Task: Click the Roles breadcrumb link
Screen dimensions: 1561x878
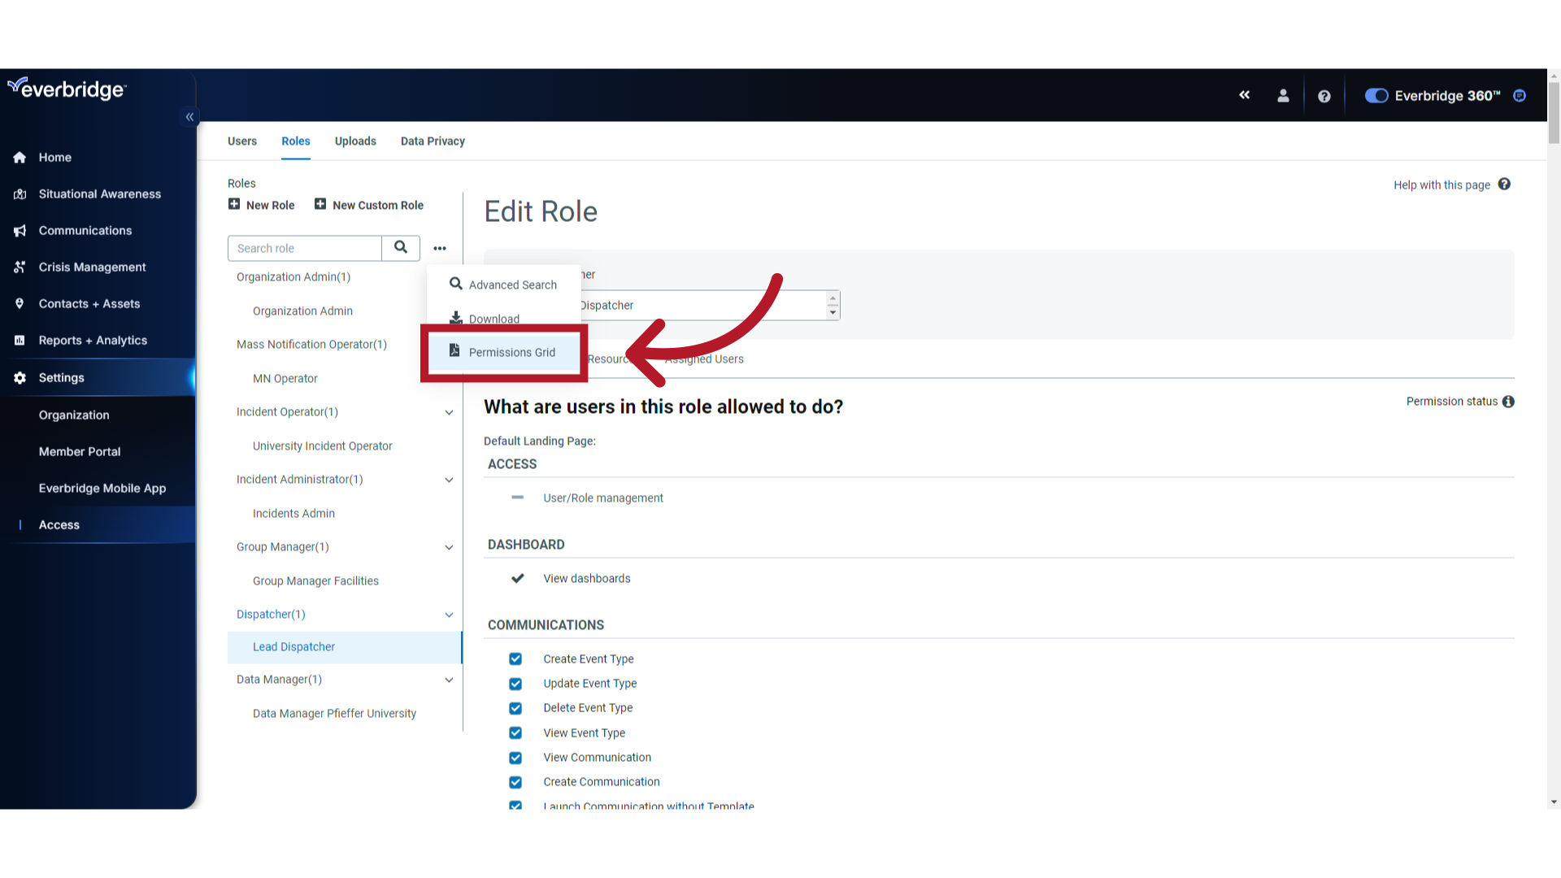Action: (x=241, y=182)
